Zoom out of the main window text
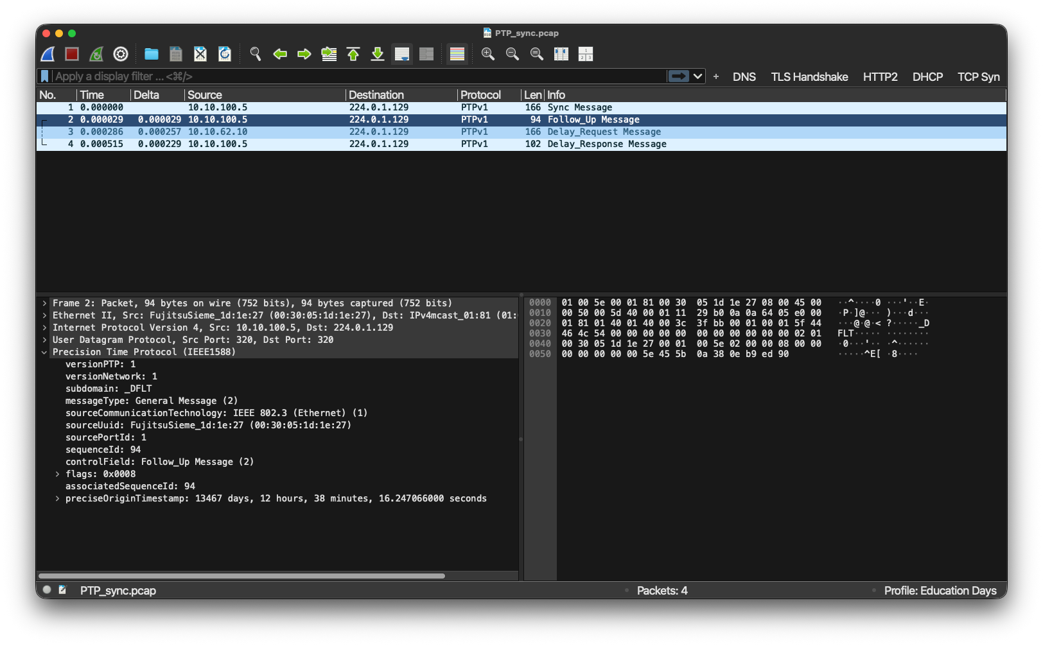The image size is (1043, 646). [x=513, y=55]
